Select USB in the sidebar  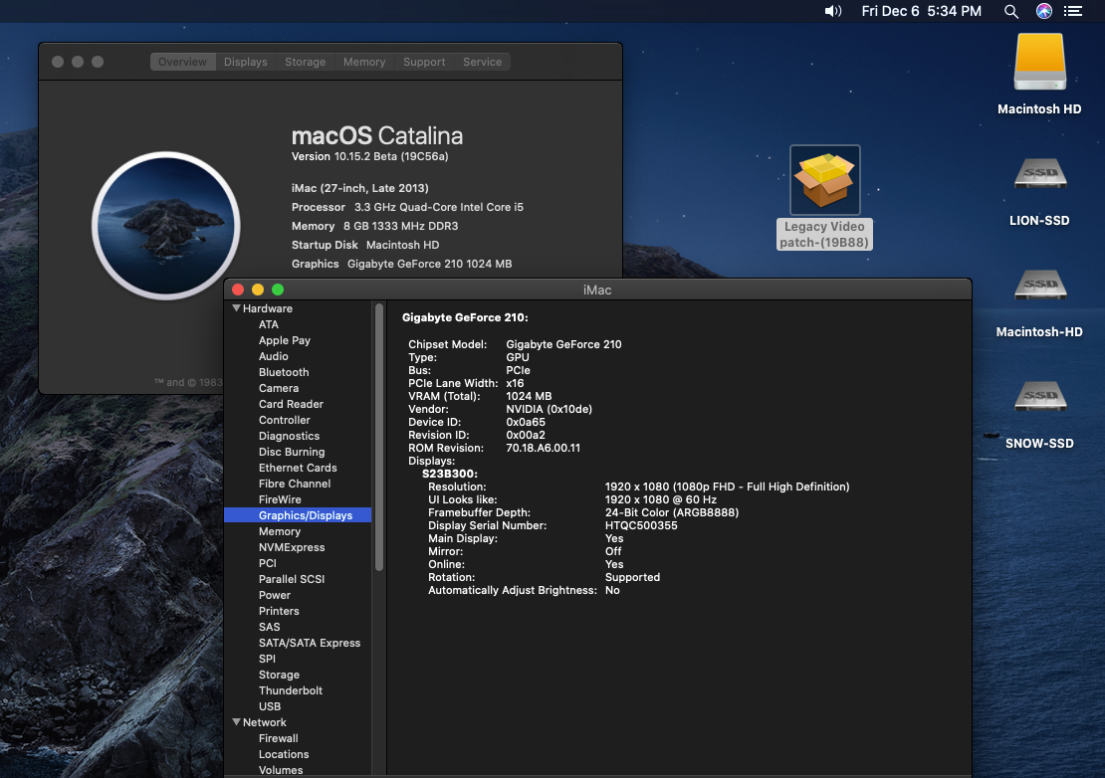click(x=269, y=706)
